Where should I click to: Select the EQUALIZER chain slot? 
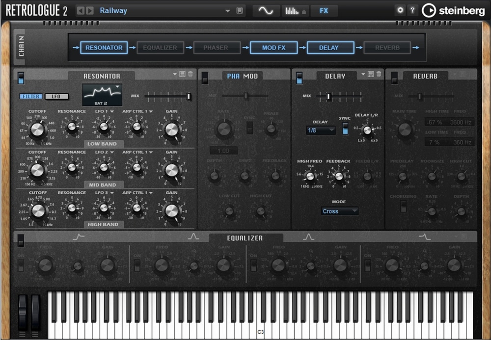160,48
